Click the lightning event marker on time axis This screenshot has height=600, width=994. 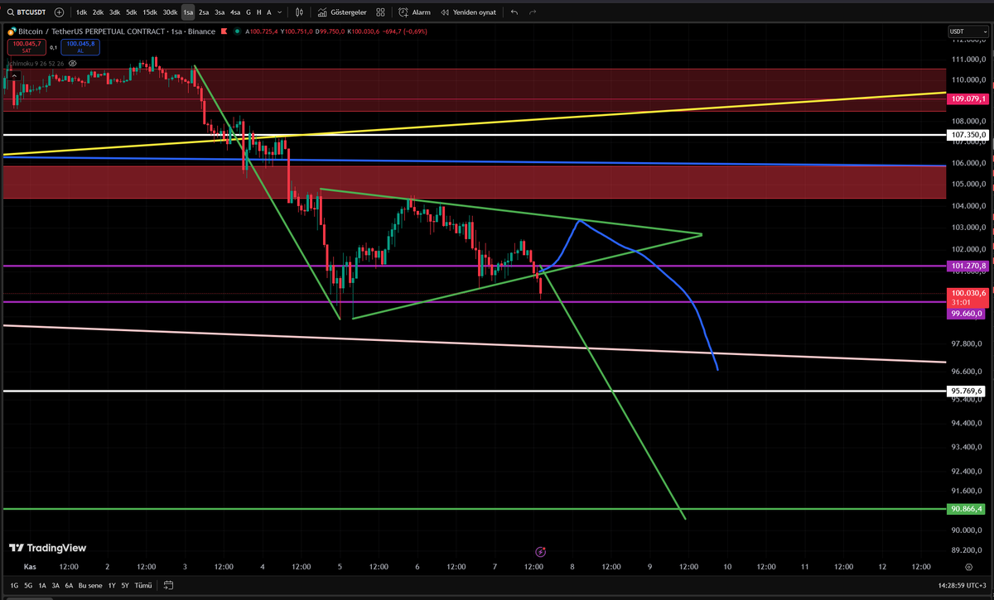pos(540,551)
